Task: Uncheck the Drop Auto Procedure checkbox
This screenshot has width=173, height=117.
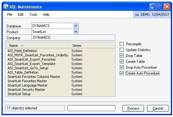Action: tap(122, 67)
